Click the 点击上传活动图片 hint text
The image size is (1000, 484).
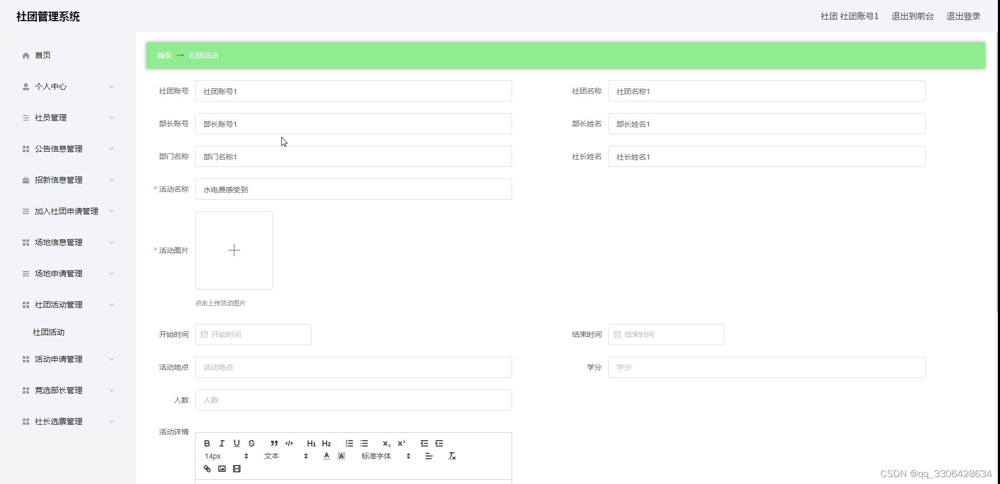[220, 303]
